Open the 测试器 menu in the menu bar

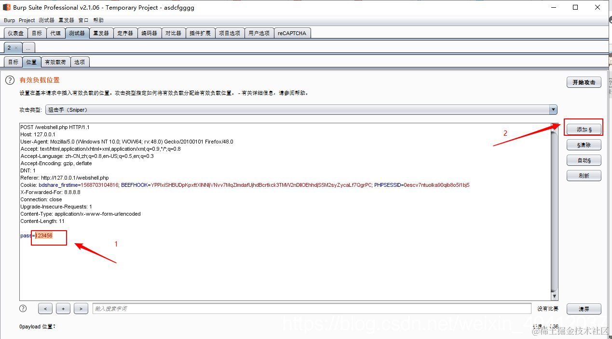(x=47, y=20)
